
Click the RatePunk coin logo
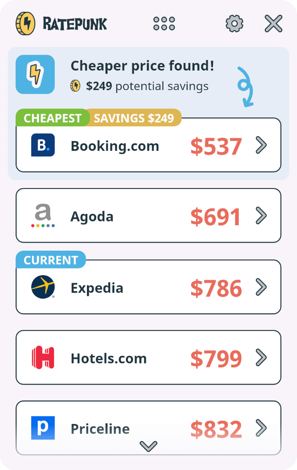[x=25, y=24]
